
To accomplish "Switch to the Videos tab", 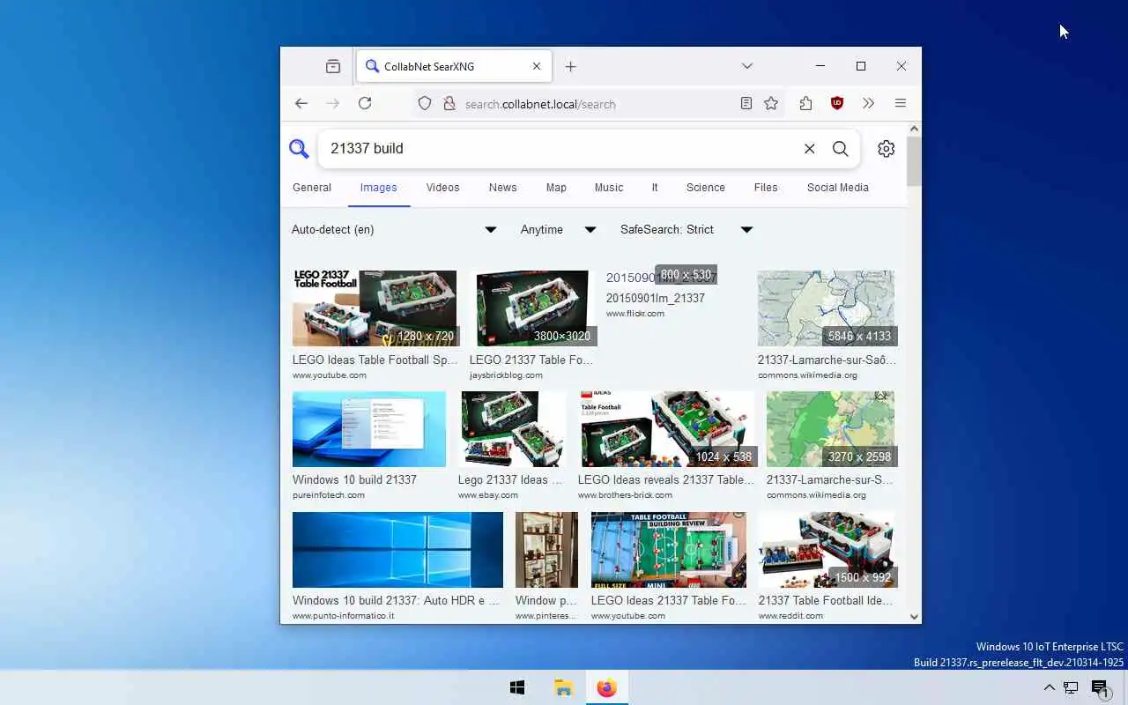I will pos(442,188).
